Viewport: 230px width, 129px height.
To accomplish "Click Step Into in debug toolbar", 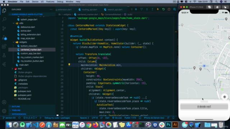I will pos(147,9).
